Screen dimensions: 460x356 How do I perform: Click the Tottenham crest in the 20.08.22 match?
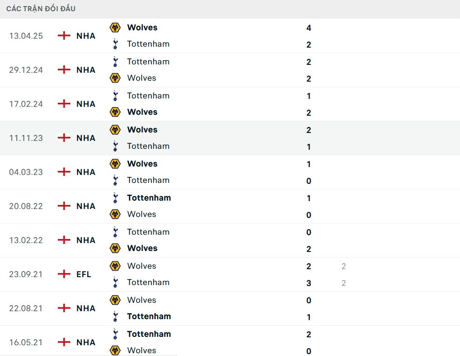(x=115, y=198)
